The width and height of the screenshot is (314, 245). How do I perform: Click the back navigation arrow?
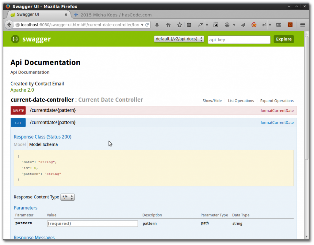coord(9,25)
